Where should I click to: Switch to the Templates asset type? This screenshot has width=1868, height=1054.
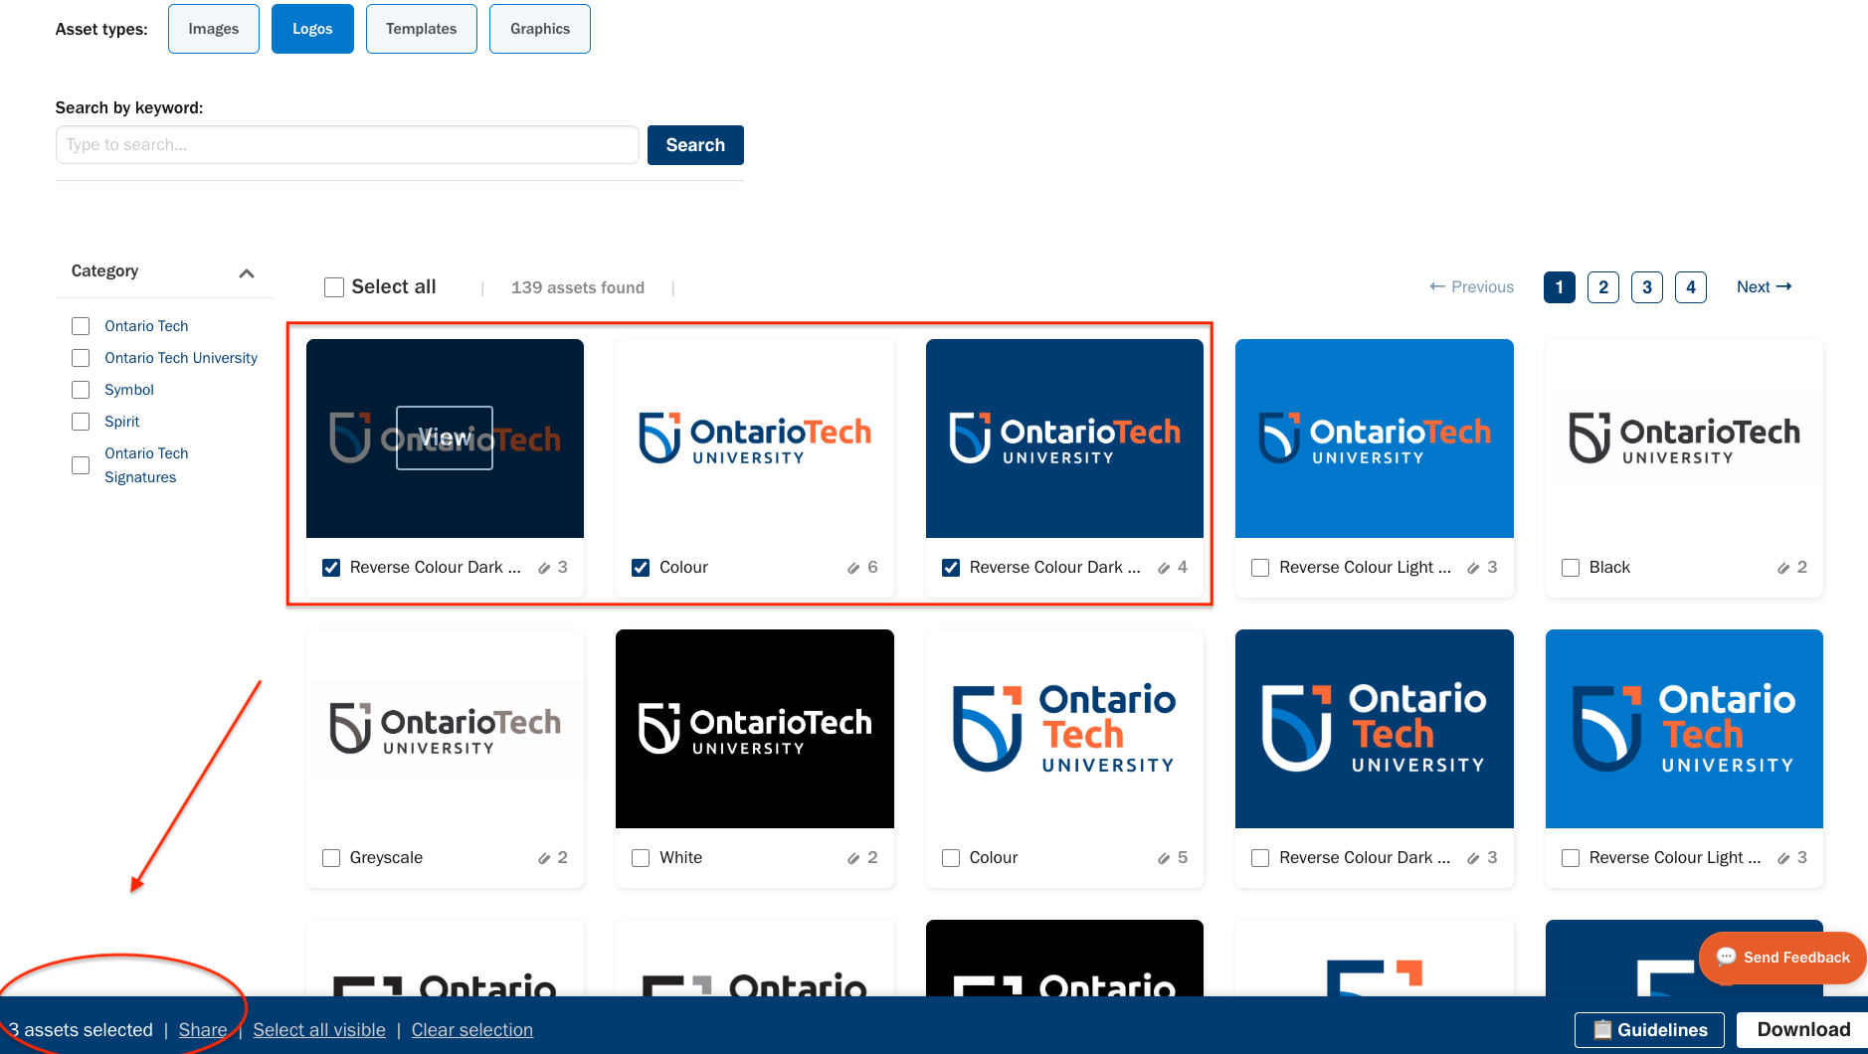[x=422, y=29]
